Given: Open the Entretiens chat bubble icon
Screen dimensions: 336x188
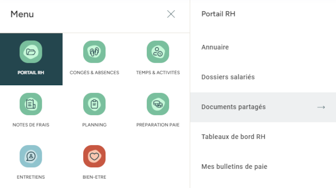Looking at the screenshot, I should [x=31, y=156].
